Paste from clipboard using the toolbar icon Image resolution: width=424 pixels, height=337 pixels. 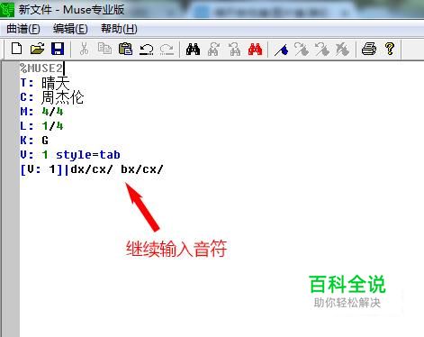pyautogui.click(x=125, y=49)
